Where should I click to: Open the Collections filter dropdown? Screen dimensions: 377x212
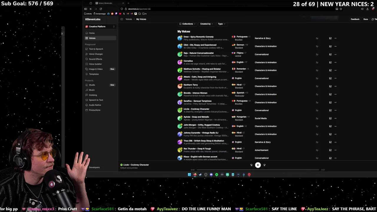click(187, 24)
